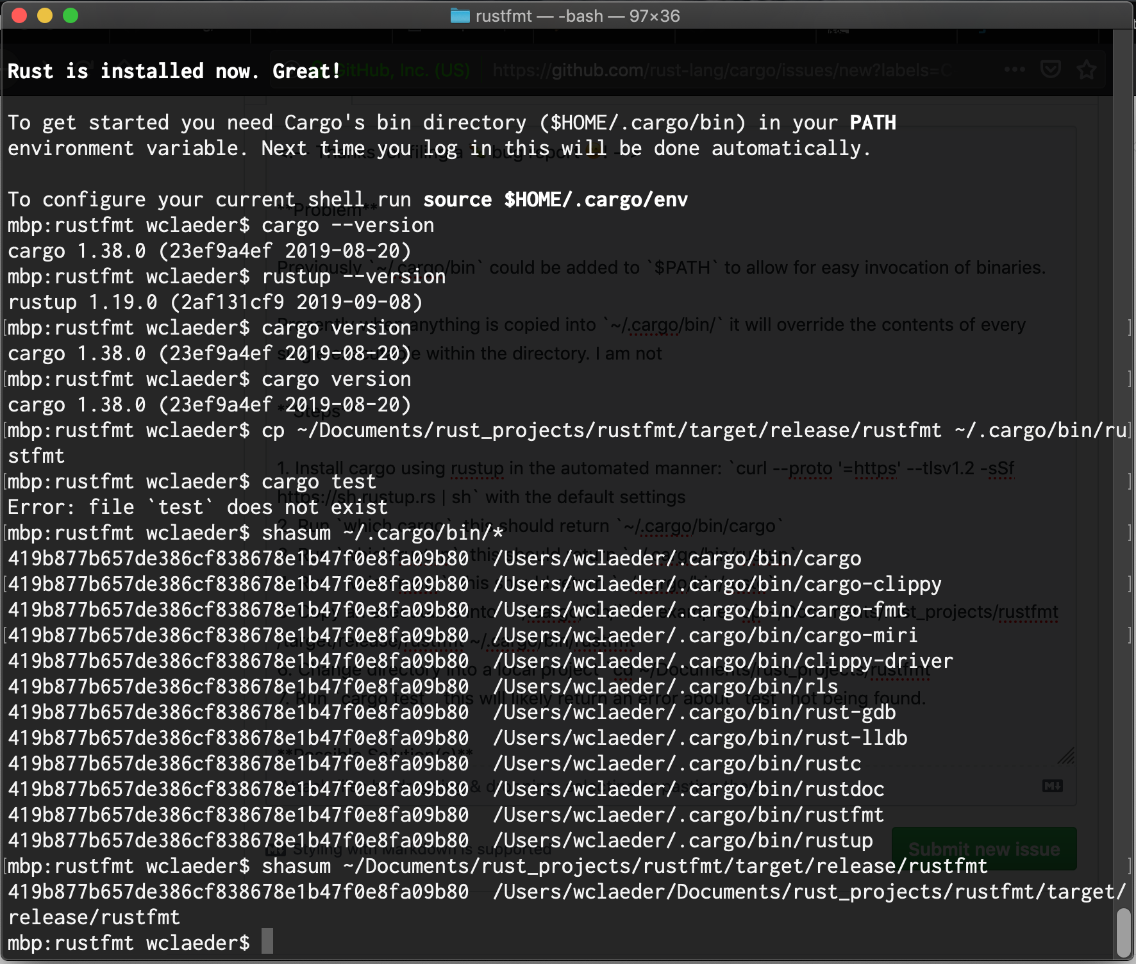Click 'release/rustfmt' wrapped output line
This screenshot has width=1136, height=964.
point(94,918)
